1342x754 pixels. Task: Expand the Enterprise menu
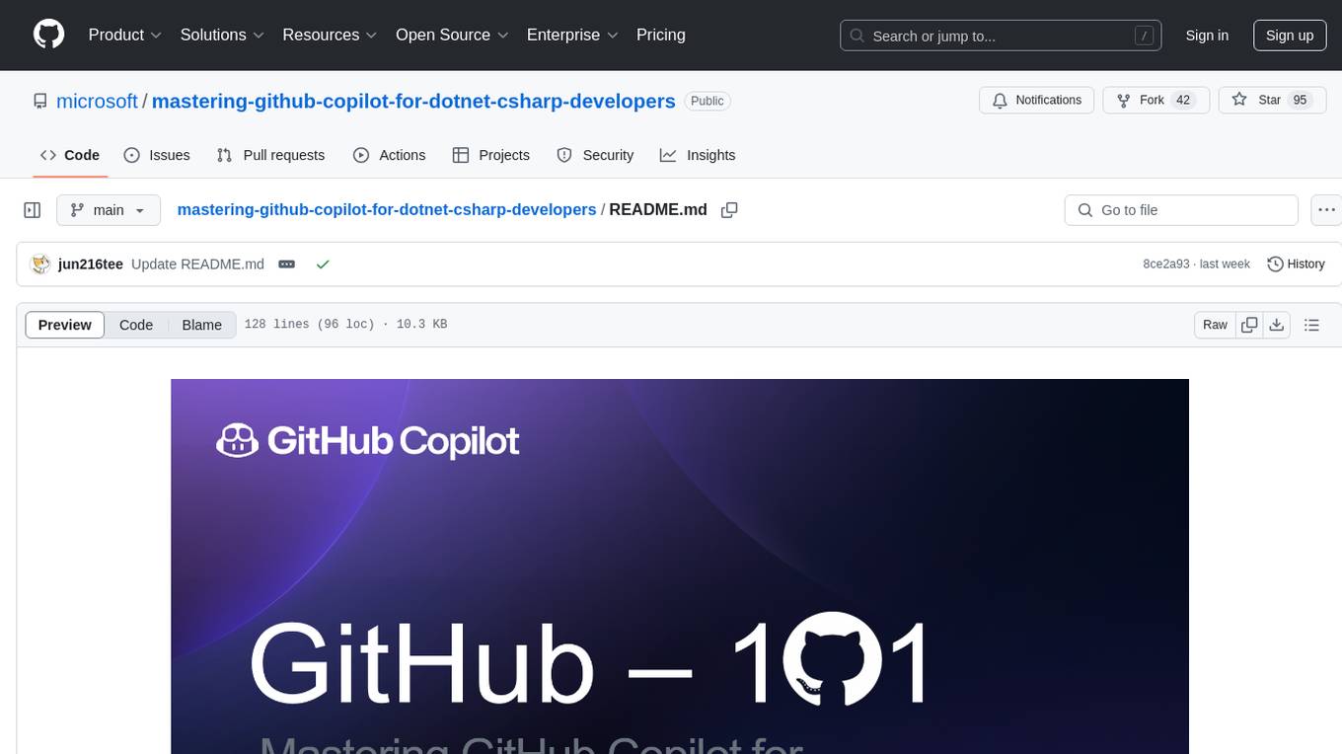pos(572,35)
